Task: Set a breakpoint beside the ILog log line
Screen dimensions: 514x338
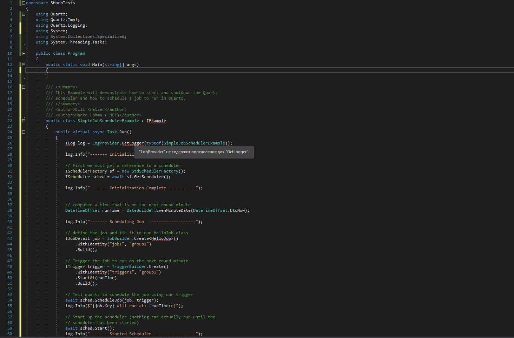Action: (x=4, y=143)
